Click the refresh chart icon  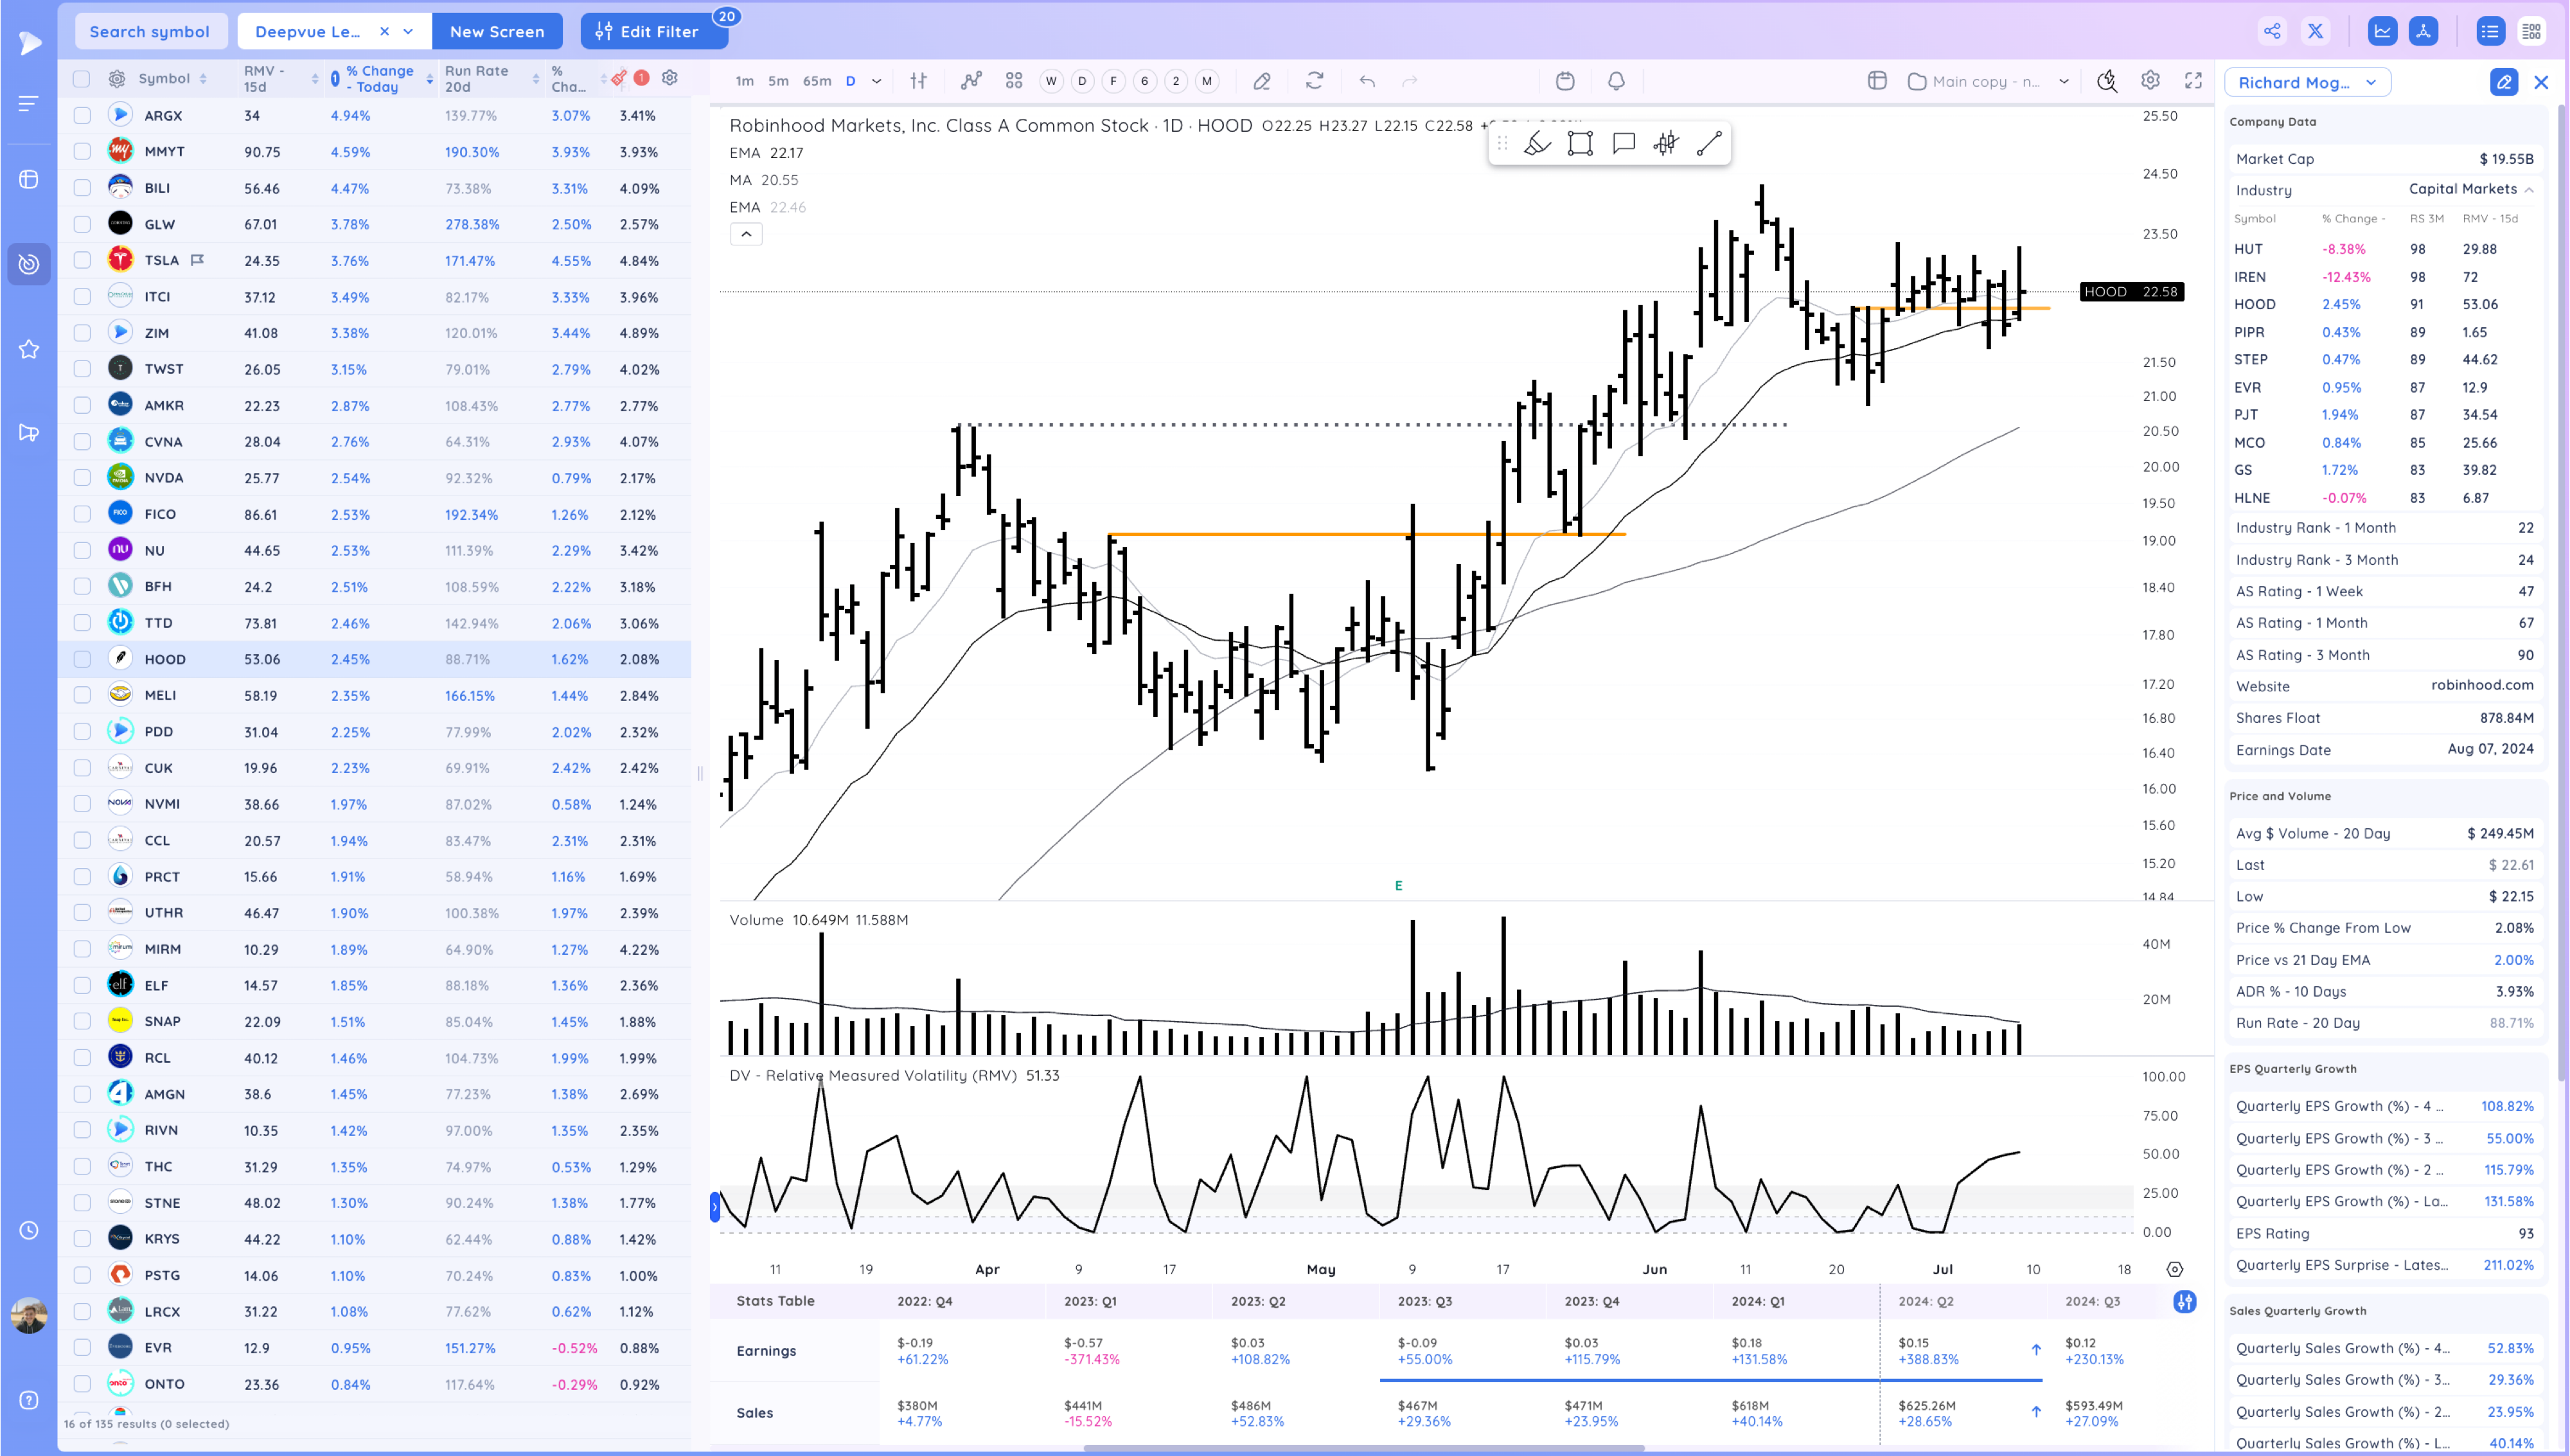(1315, 81)
